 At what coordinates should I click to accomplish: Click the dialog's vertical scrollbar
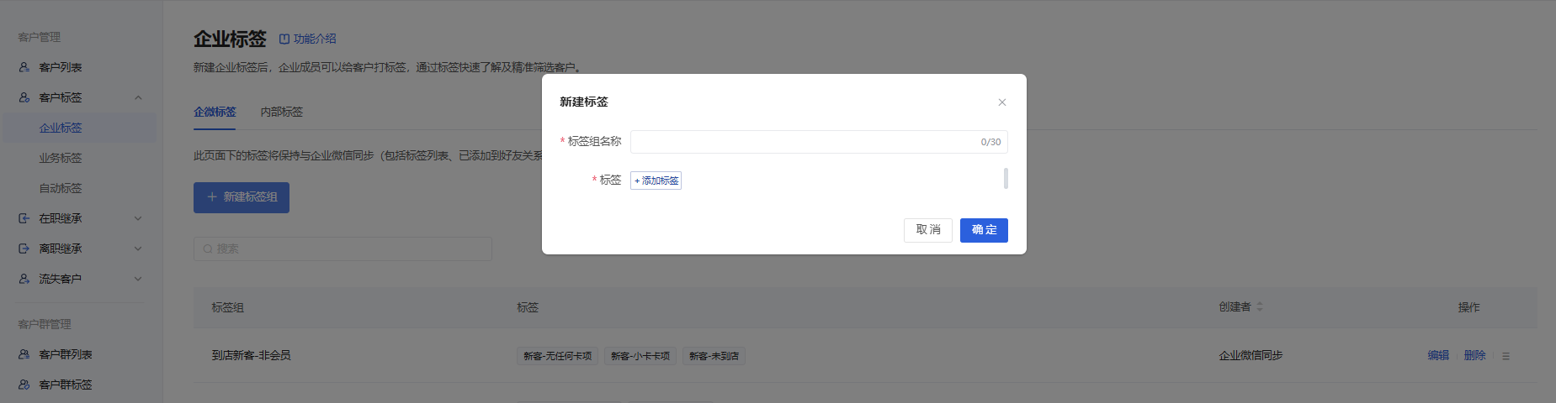click(x=1006, y=178)
